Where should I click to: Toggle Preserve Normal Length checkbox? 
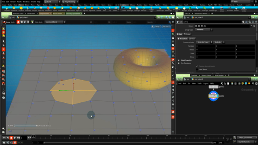(x=197, y=66)
